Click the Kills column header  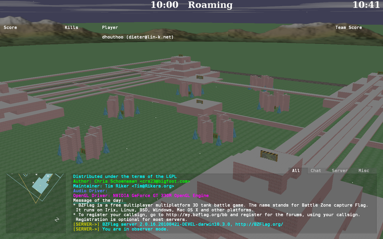(72, 27)
